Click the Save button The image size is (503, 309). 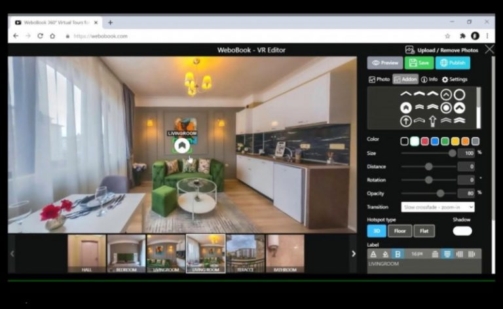click(419, 63)
